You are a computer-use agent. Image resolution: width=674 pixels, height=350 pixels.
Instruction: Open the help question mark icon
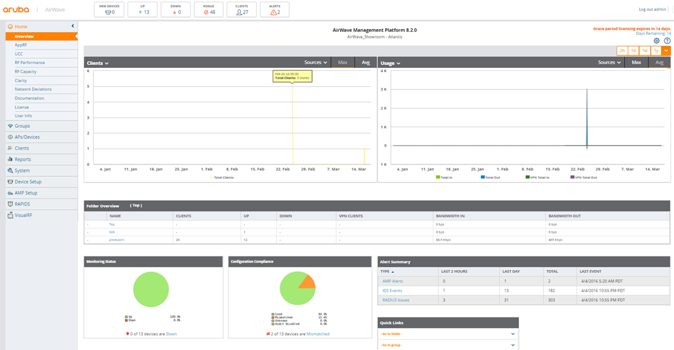[667, 41]
